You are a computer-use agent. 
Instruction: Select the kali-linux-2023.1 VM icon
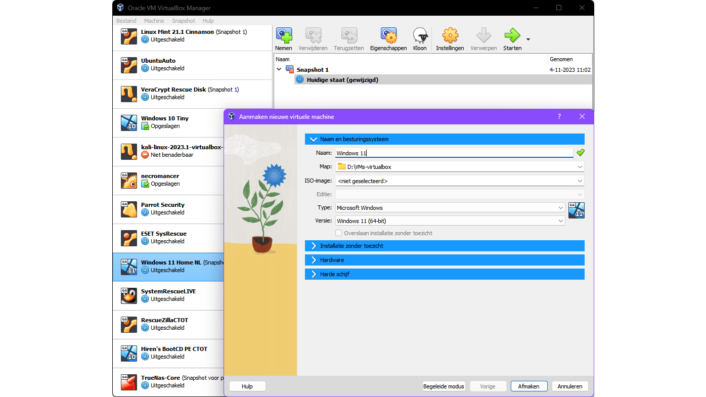[x=129, y=152]
